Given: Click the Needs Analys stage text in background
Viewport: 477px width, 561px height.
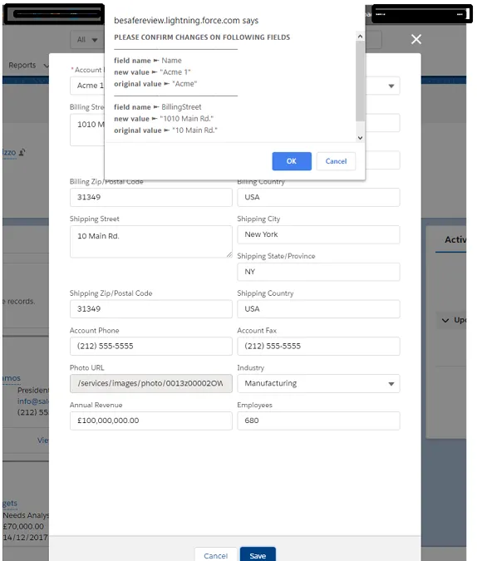Looking at the screenshot, I should pyautogui.click(x=26, y=515).
